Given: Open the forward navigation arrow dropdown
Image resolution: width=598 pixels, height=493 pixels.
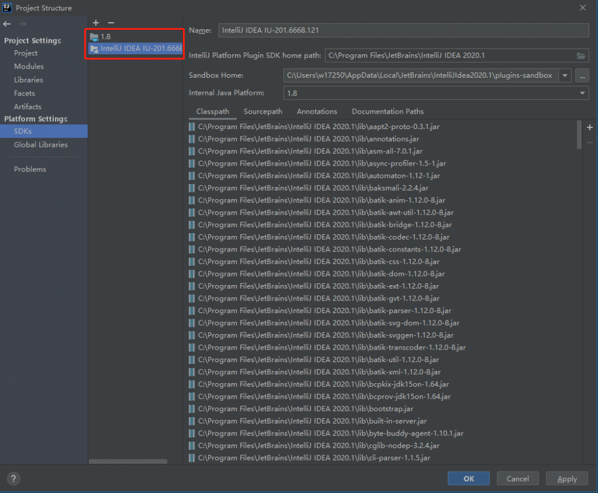Looking at the screenshot, I should pos(22,24).
